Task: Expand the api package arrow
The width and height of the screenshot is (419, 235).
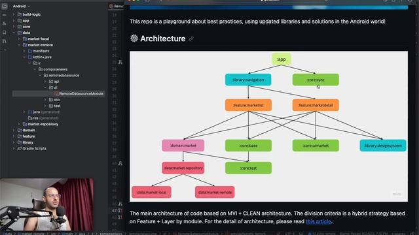Action: pos(45,82)
